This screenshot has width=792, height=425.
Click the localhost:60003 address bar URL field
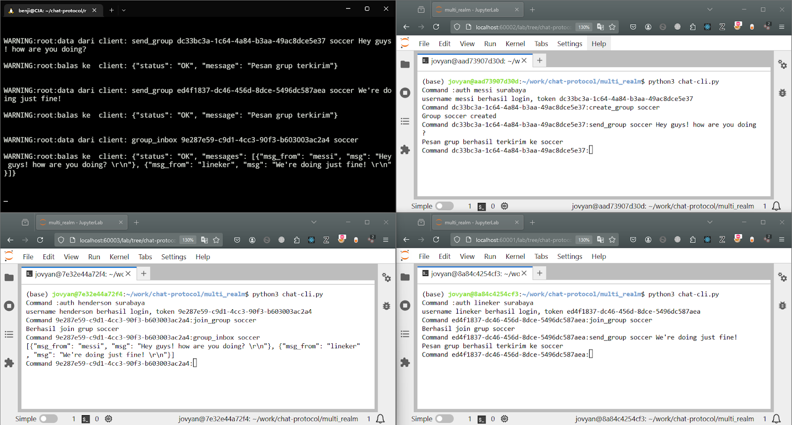pyautogui.click(x=127, y=240)
